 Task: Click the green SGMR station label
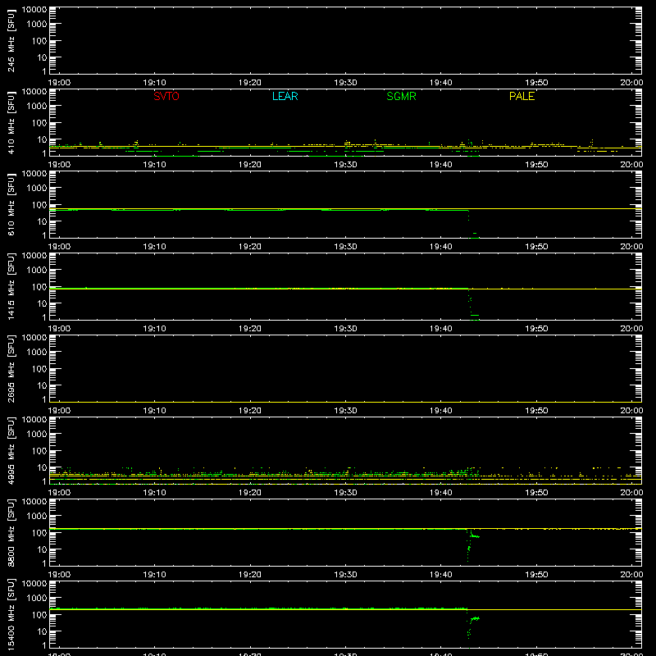pyautogui.click(x=401, y=96)
